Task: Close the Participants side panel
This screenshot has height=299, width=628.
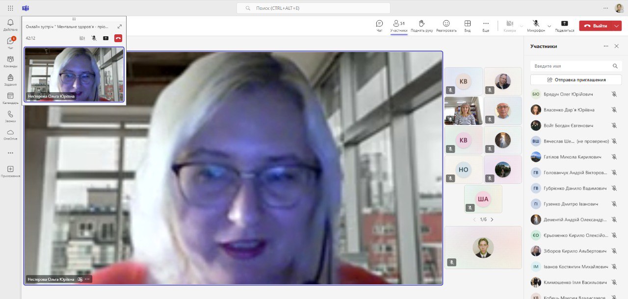Action: [617, 46]
